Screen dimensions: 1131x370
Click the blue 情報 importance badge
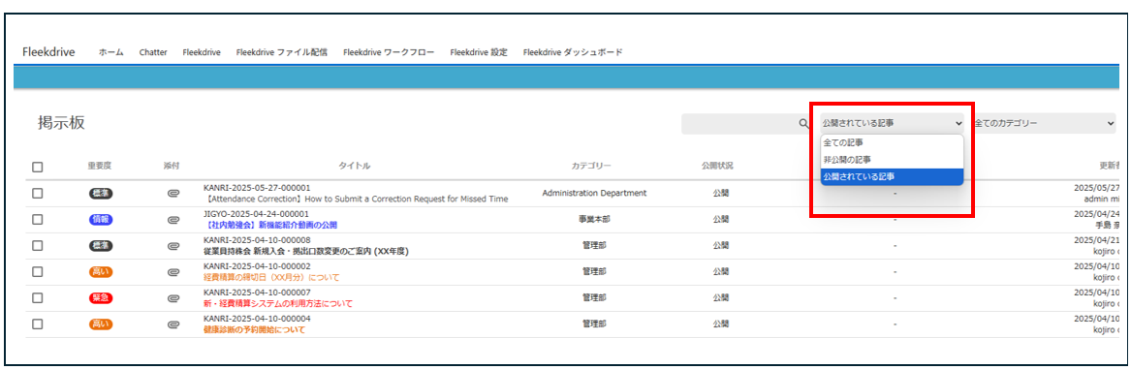pos(102,219)
